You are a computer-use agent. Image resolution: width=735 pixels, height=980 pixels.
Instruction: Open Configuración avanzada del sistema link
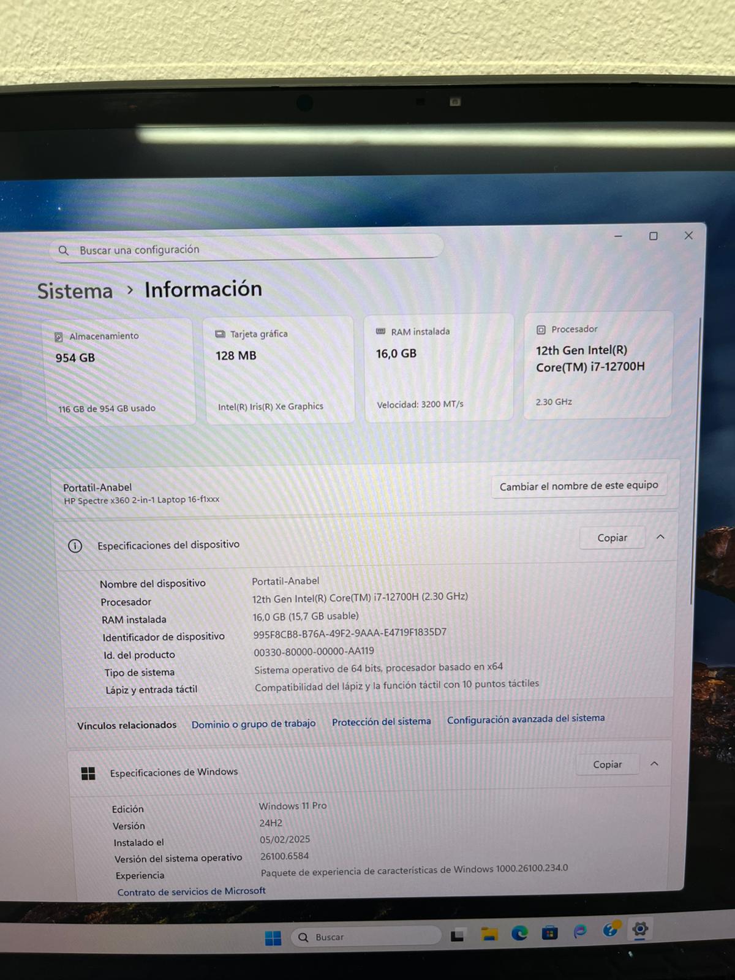[x=526, y=719]
